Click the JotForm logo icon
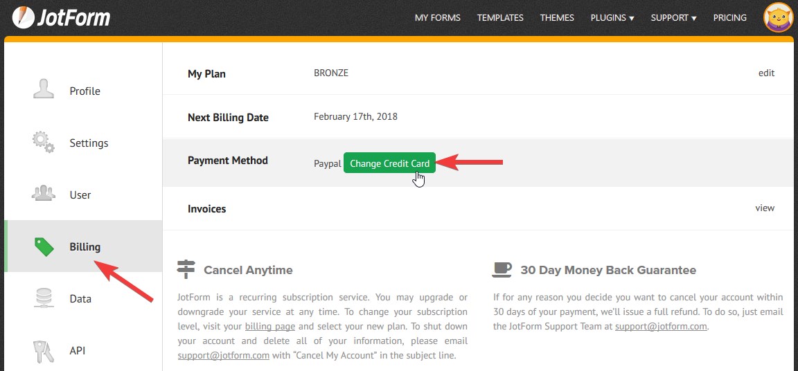 24,17
